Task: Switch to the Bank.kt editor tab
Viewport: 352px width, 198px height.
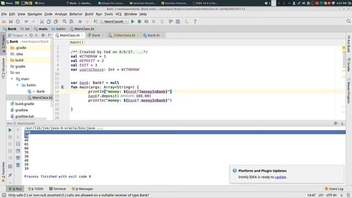Action: (x=153, y=35)
